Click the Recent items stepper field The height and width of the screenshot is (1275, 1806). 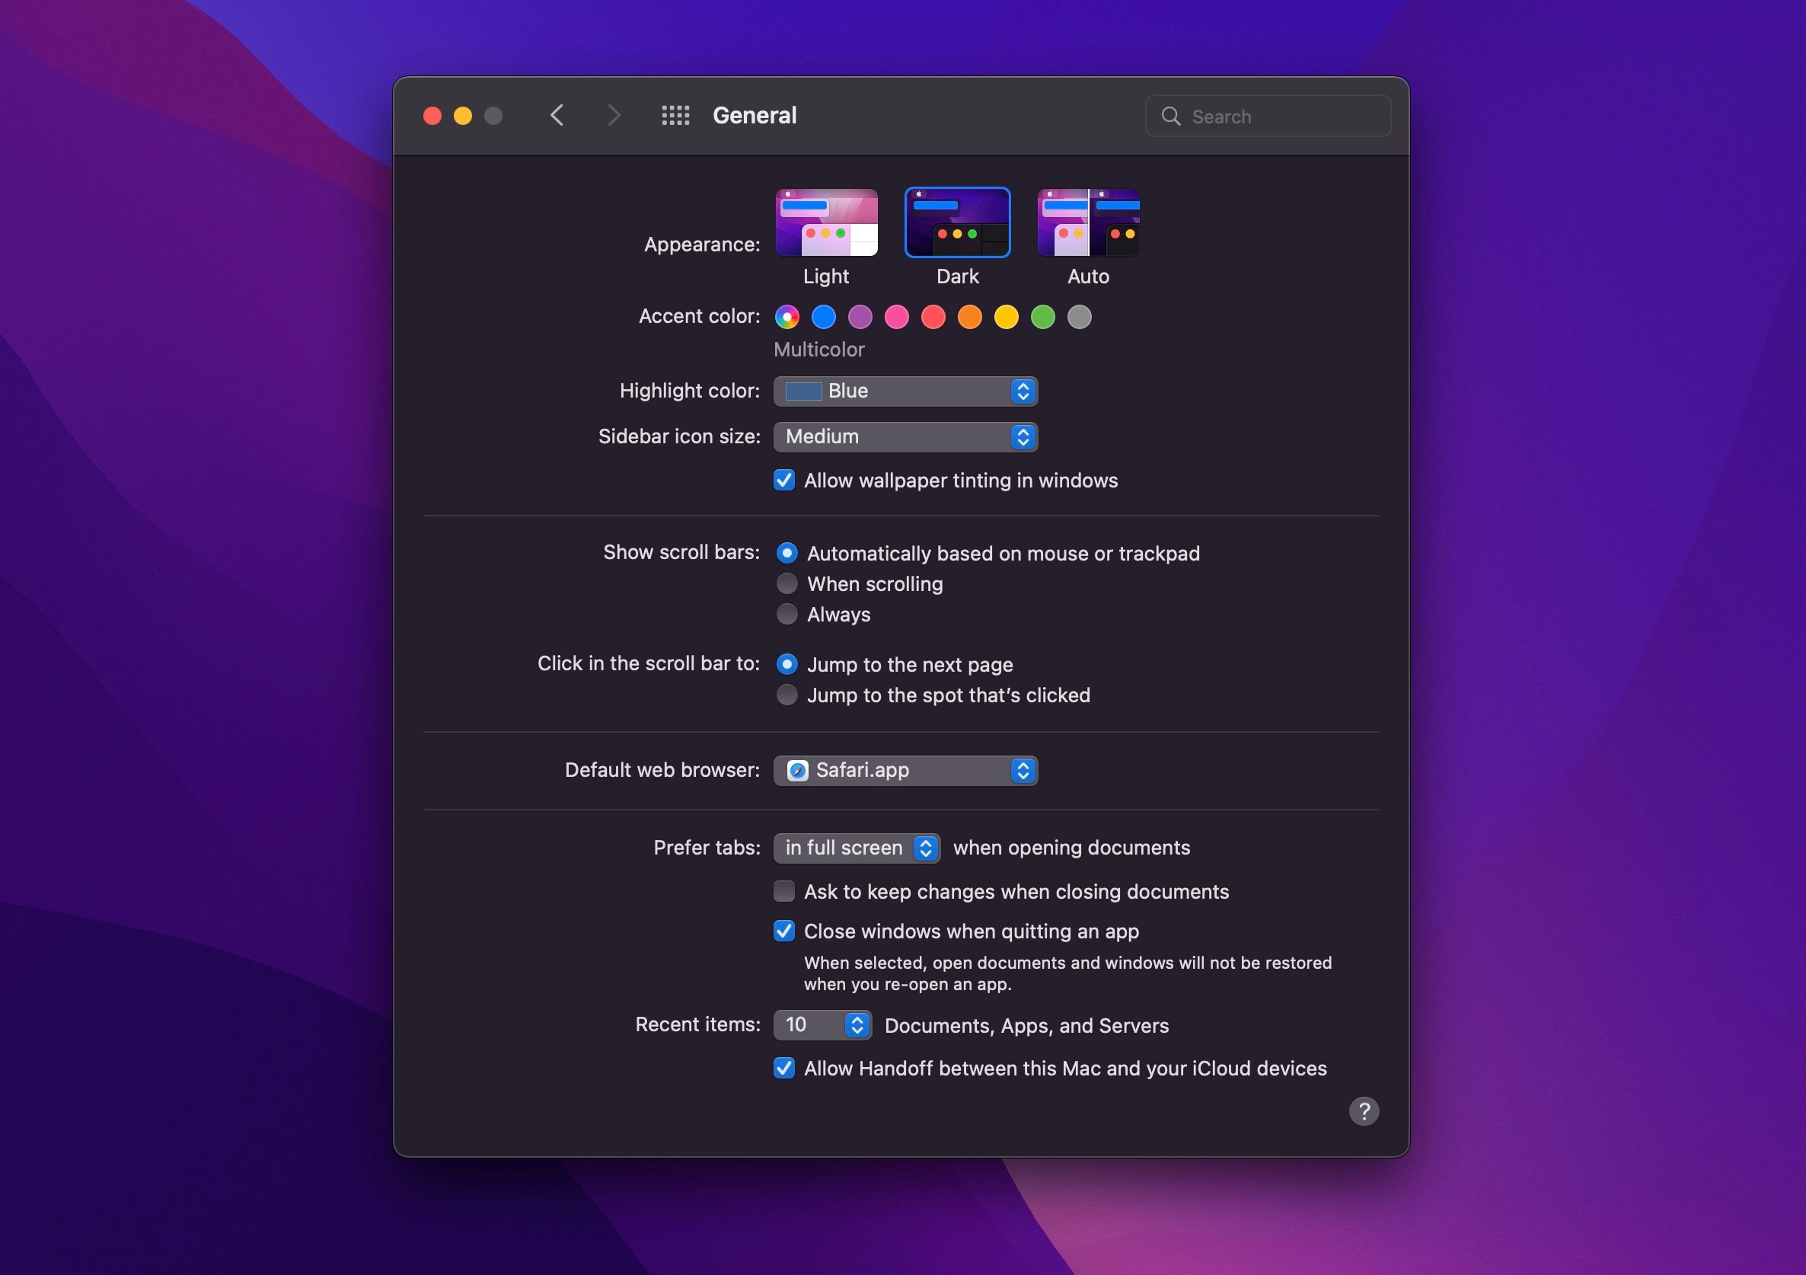coord(821,1024)
